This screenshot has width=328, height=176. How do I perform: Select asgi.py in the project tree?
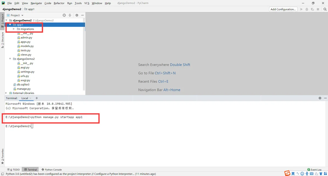[x=23, y=68]
